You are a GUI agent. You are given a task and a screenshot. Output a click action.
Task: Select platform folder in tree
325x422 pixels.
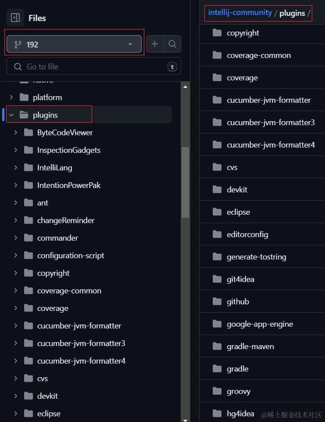tap(47, 97)
